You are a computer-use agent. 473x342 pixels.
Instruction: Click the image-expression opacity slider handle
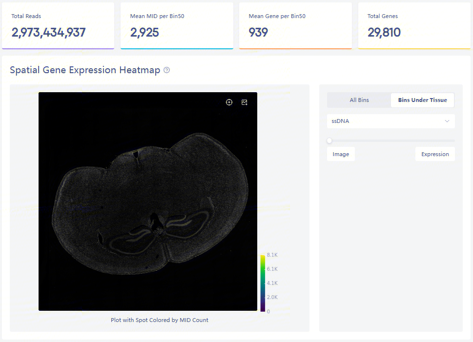click(x=329, y=141)
